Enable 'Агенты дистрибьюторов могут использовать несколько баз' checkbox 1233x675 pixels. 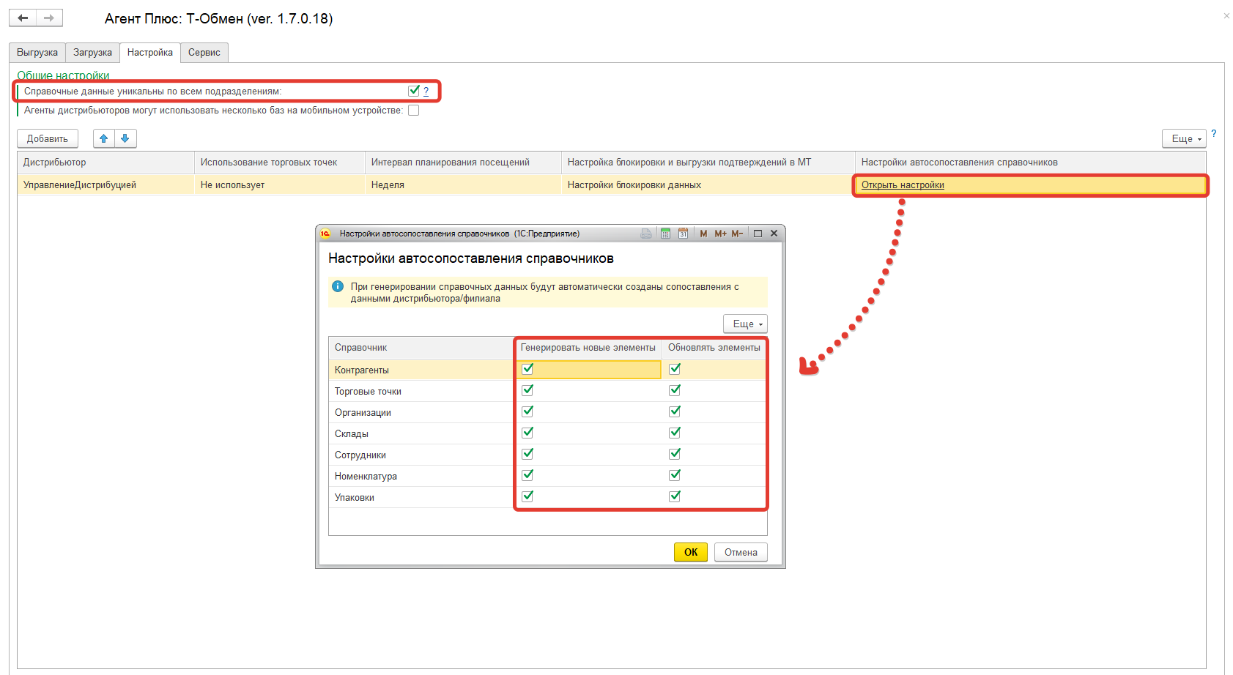(414, 111)
